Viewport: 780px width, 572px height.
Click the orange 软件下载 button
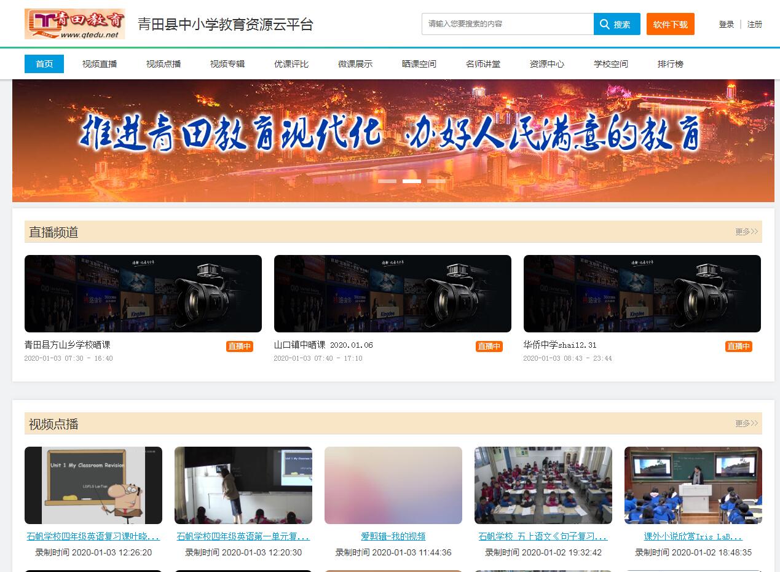click(x=670, y=25)
